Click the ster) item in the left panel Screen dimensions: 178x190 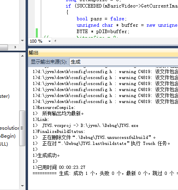tap(5, 96)
